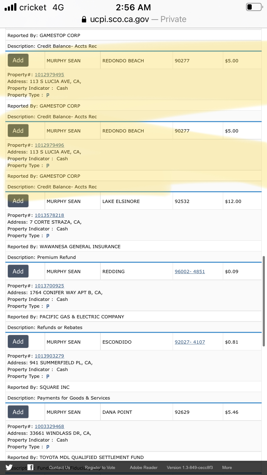Screen dimensions: 267x475
Task: Open Property Type P for property 1012979496
Action: click(x=48, y=166)
